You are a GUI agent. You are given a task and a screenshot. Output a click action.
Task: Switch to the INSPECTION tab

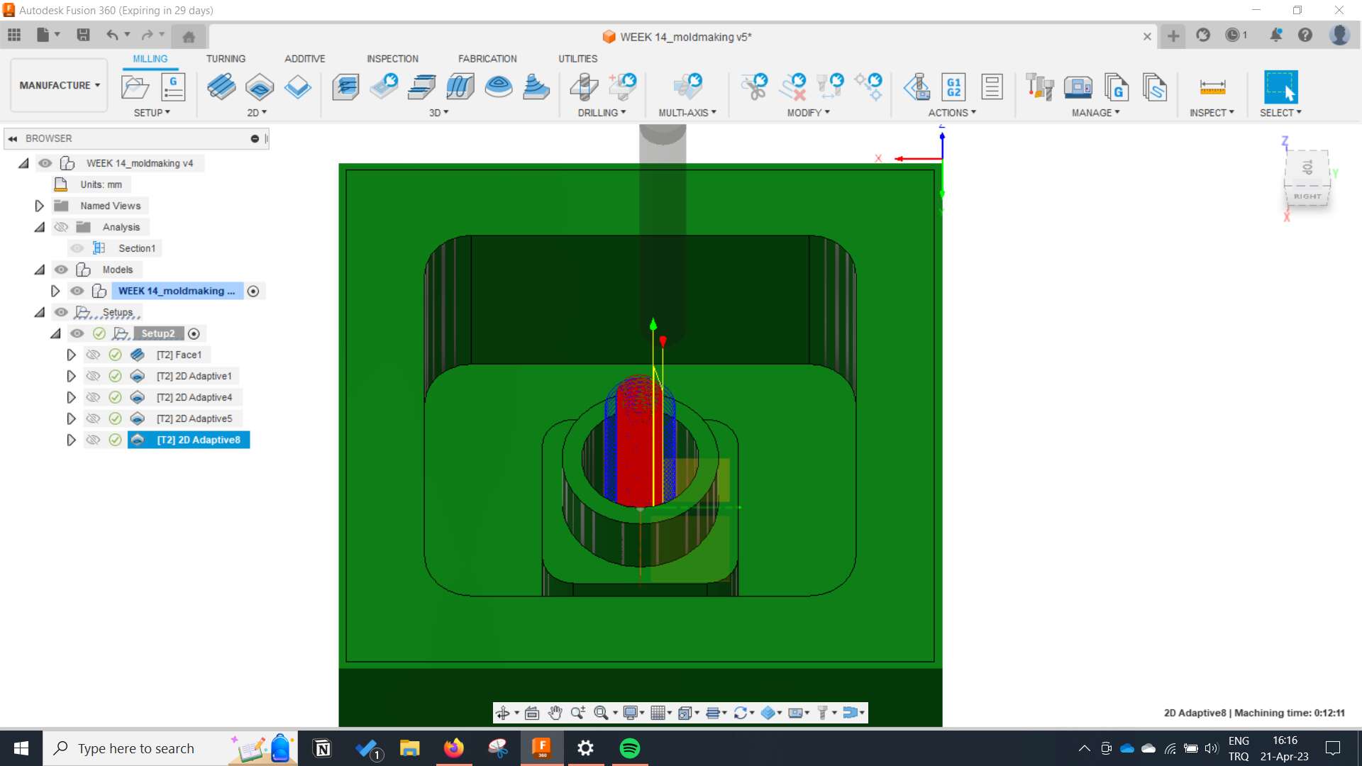pos(392,59)
